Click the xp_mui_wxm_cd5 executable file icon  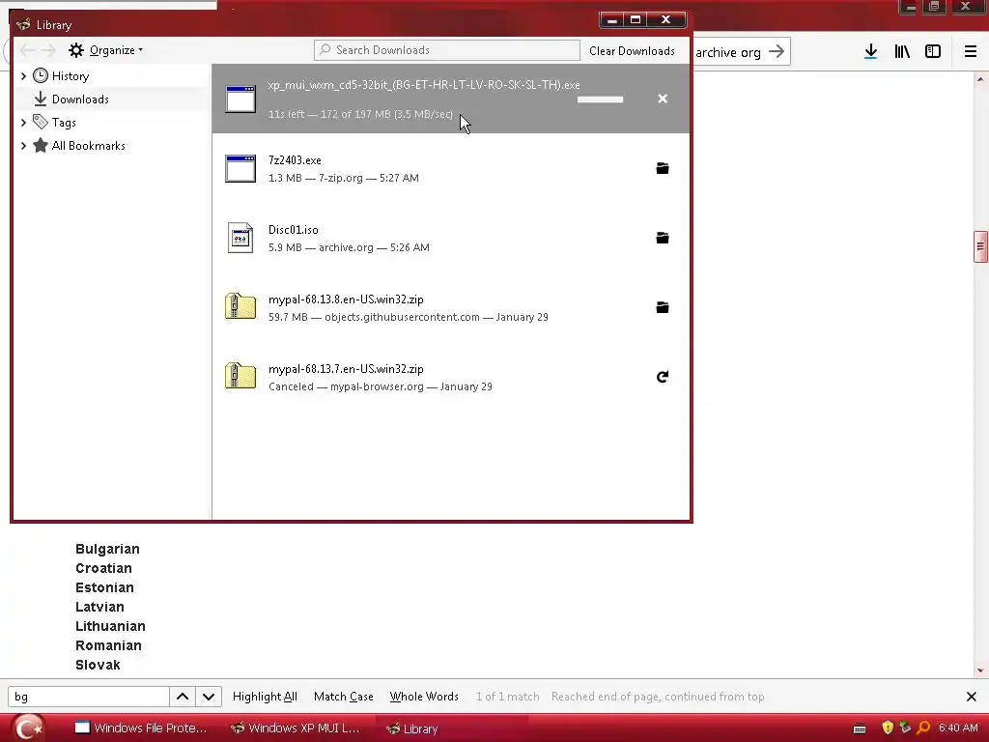240,100
